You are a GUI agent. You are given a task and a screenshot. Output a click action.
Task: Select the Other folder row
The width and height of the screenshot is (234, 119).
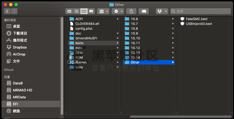[149, 62]
